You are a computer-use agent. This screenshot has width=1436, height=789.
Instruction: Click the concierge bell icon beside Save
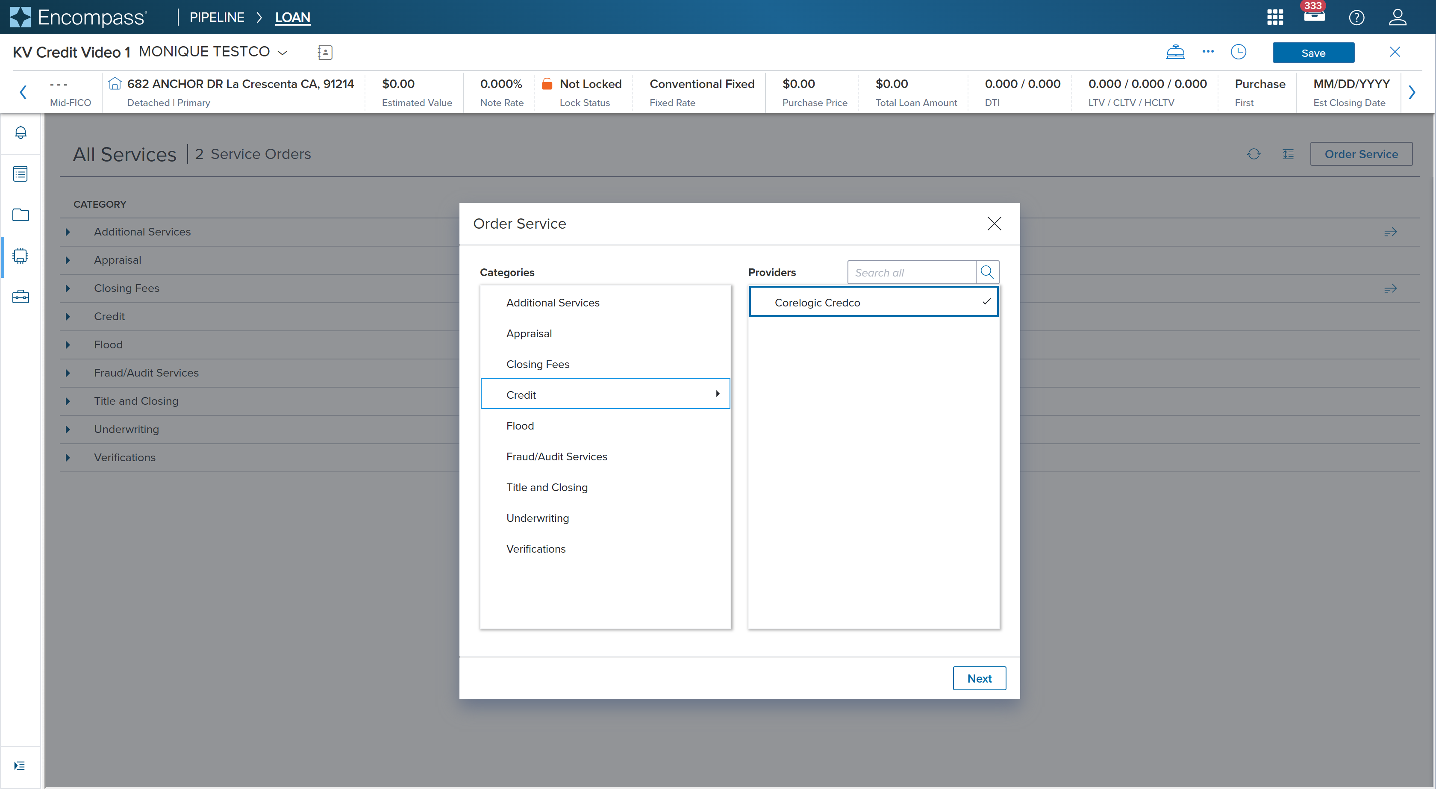(1175, 53)
